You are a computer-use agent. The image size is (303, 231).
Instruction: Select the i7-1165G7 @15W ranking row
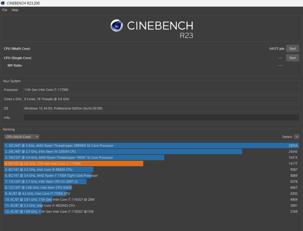point(151,211)
